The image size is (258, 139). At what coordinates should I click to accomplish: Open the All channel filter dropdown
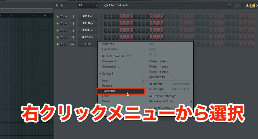point(88,5)
